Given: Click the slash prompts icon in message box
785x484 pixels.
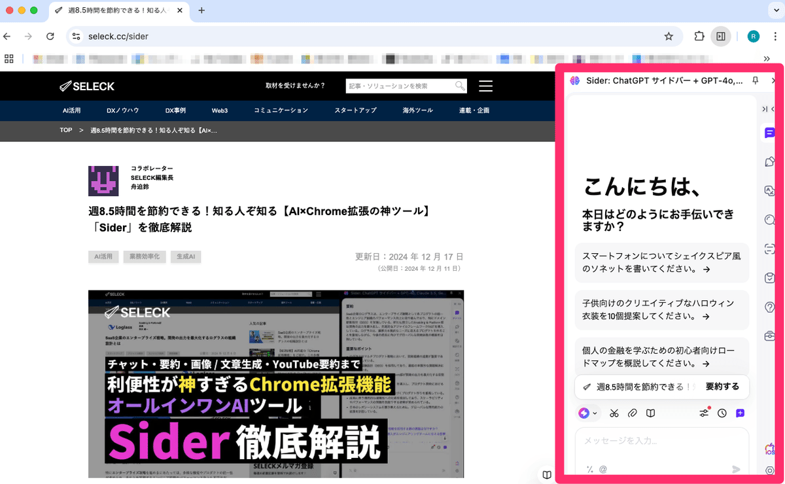Looking at the screenshot, I should tap(589, 469).
